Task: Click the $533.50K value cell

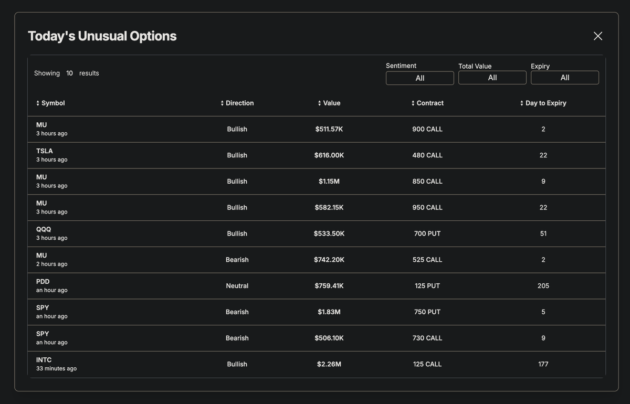Action: click(x=329, y=233)
